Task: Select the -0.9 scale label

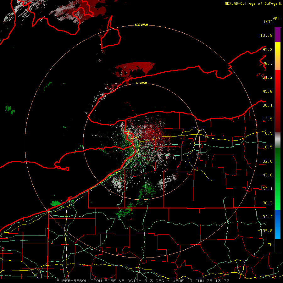Action: tap(268, 133)
